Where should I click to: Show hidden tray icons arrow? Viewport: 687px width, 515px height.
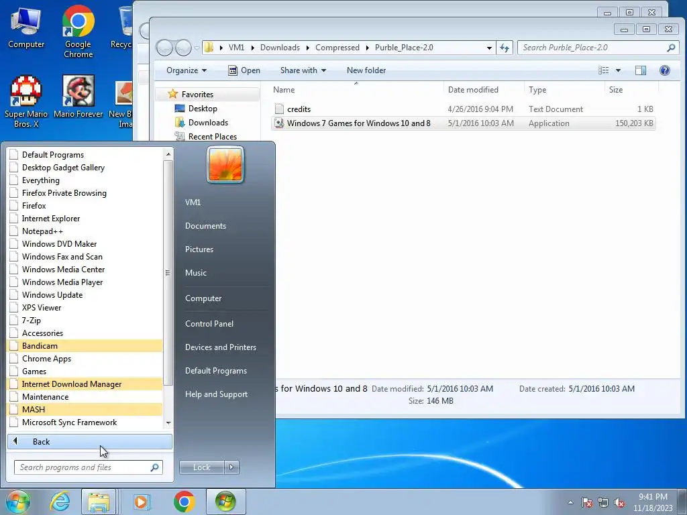coord(570,502)
